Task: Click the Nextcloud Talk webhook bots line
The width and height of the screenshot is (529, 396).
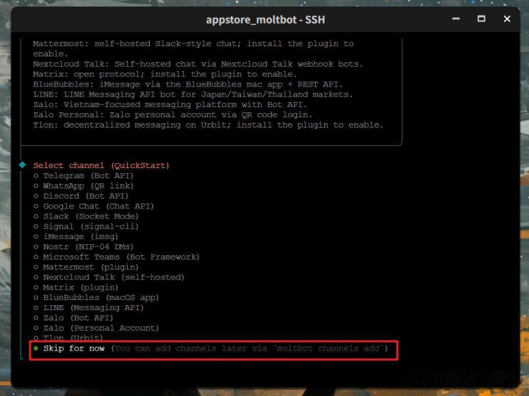Action: pyautogui.click(x=198, y=64)
